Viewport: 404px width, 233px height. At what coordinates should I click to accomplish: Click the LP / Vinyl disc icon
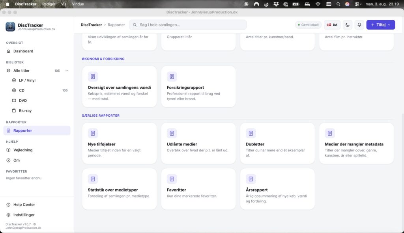pos(14,80)
